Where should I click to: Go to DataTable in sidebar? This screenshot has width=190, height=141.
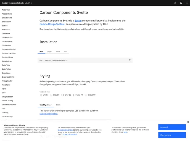tap(6, 65)
